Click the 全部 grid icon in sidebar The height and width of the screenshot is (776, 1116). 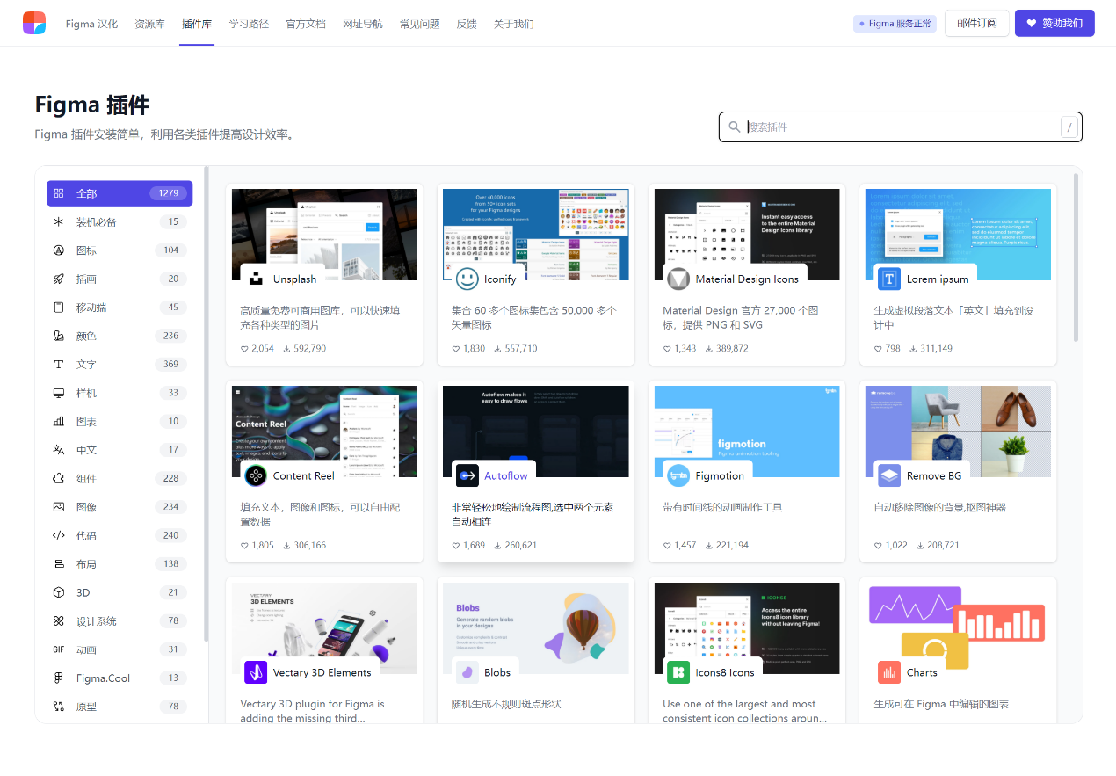[59, 193]
